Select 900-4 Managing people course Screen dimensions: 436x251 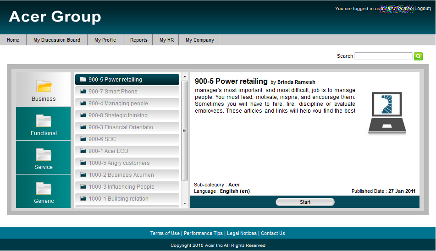tap(118, 104)
